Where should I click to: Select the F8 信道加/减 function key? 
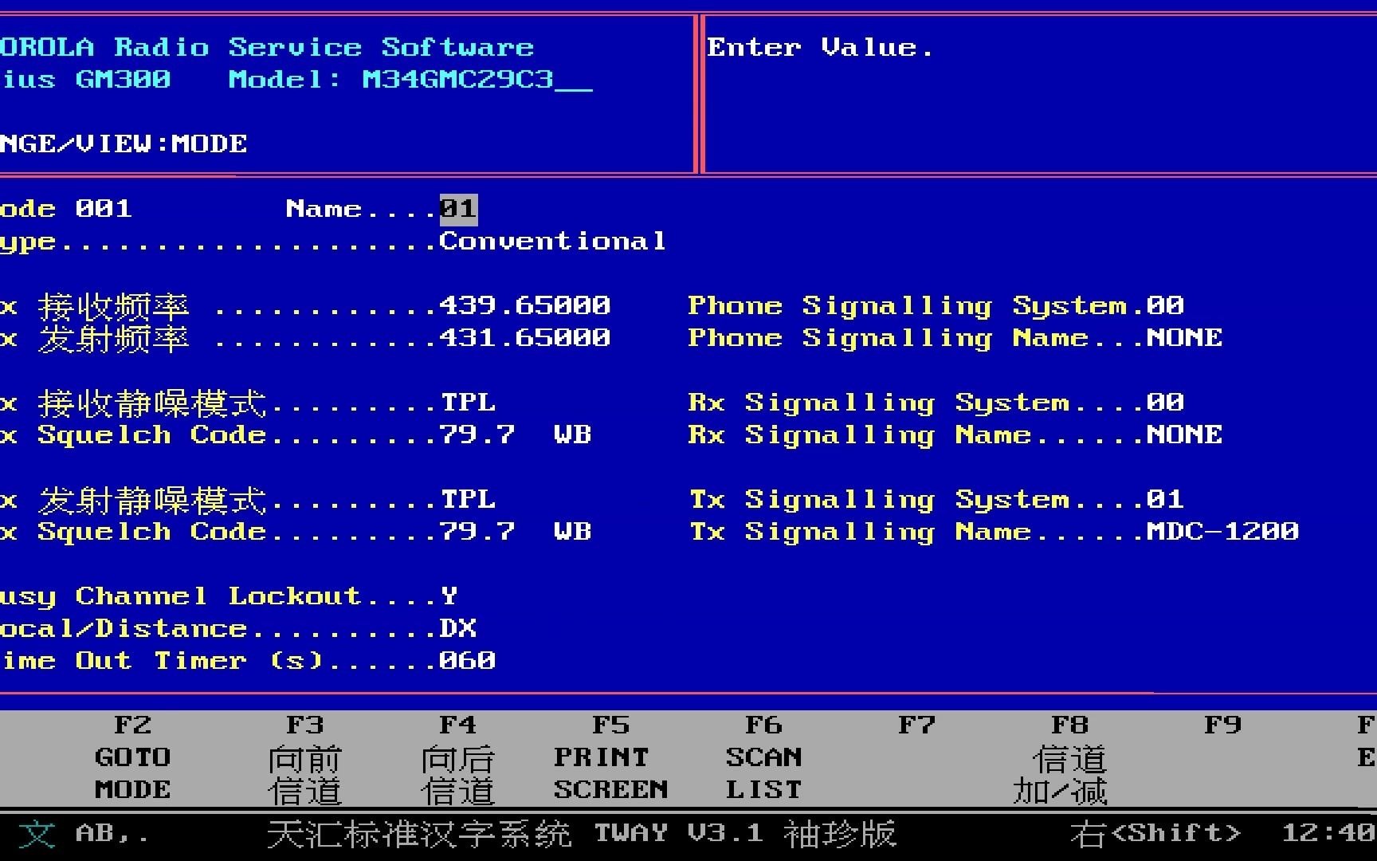(x=1061, y=757)
